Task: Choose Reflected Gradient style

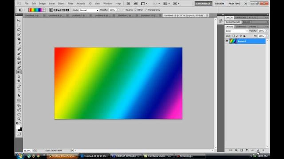Action: tap(63, 10)
